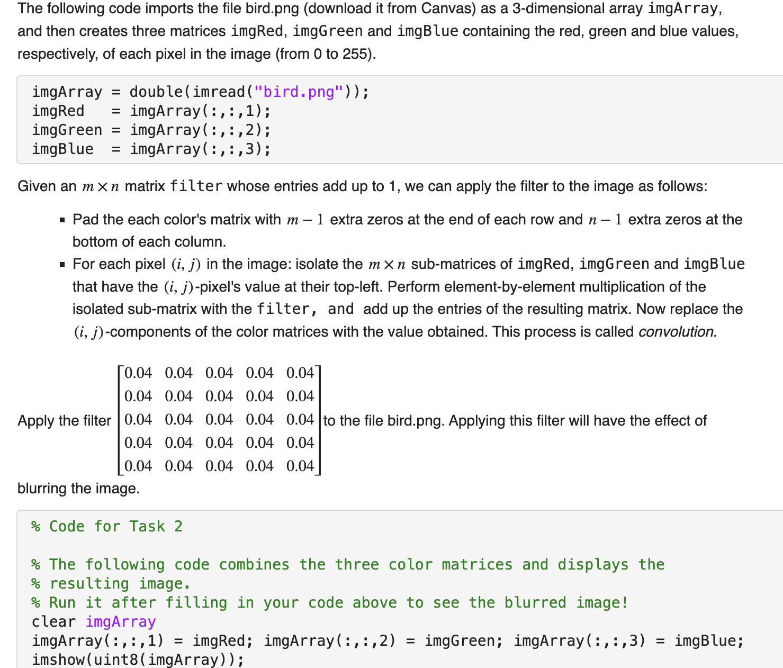The height and width of the screenshot is (668, 783).
Task: Click the imgGreen = imgArray(:,:,2) code line
Action: coord(151,130)
